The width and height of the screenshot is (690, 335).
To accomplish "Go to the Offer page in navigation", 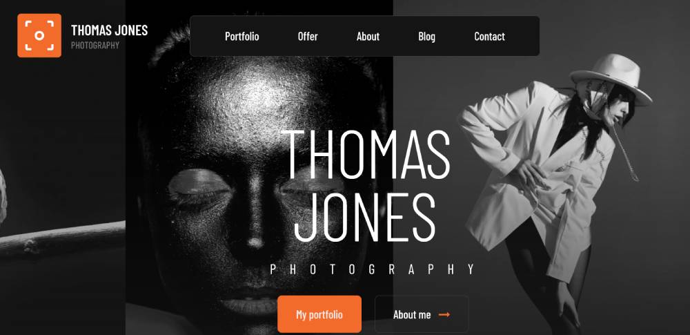I will 308,37.
